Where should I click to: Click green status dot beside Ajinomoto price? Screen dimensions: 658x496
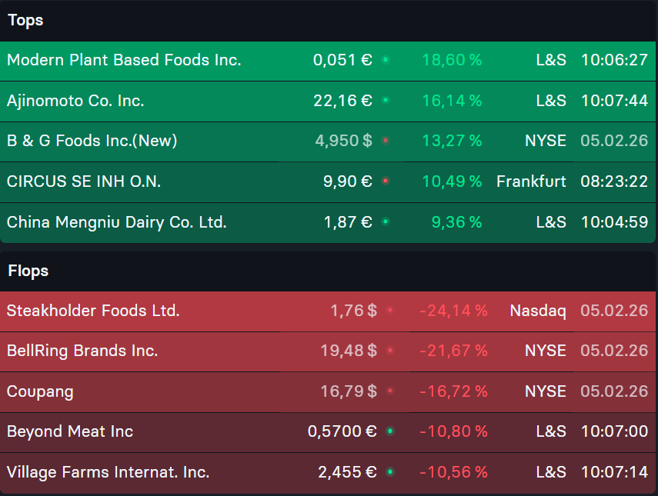(x=386, y=100)
